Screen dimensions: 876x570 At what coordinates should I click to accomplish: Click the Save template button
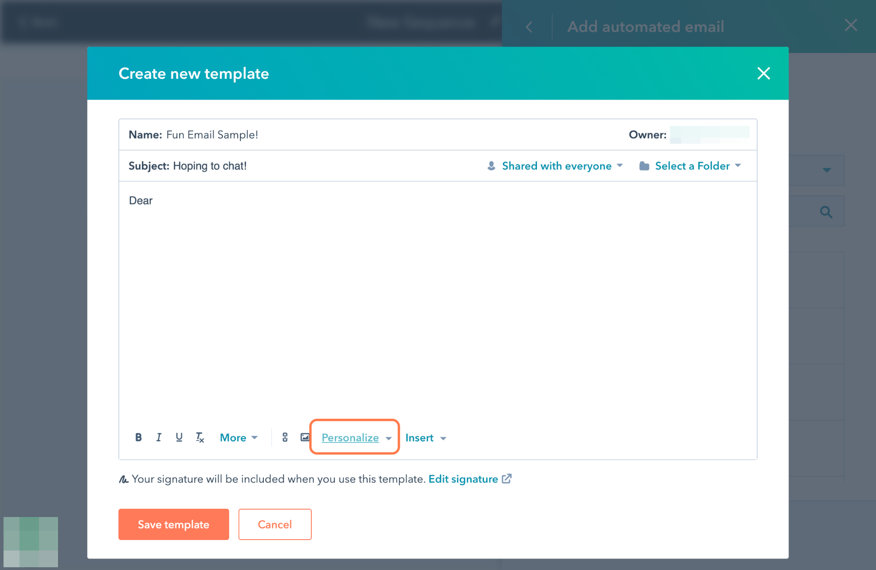174,524
